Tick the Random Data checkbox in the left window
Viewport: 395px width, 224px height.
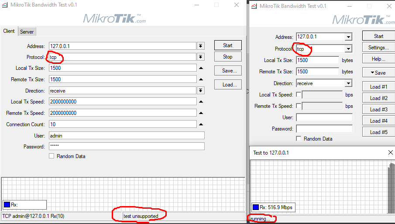52,156
